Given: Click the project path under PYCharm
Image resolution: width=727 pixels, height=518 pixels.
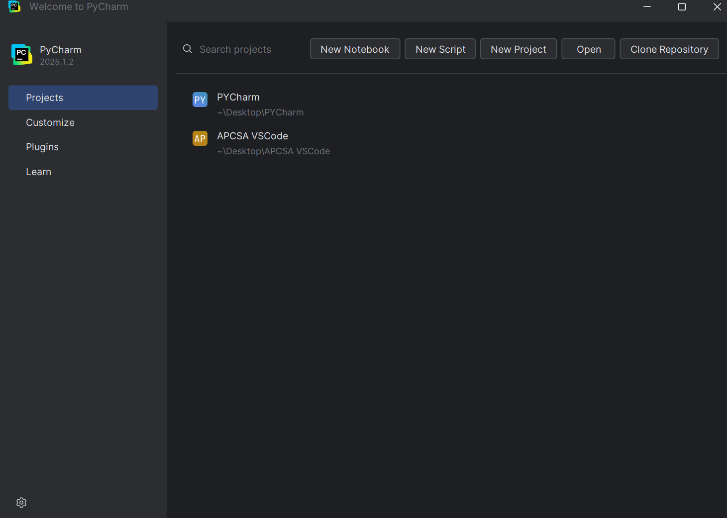Looking at the screenshot, I should coord(260,112).
